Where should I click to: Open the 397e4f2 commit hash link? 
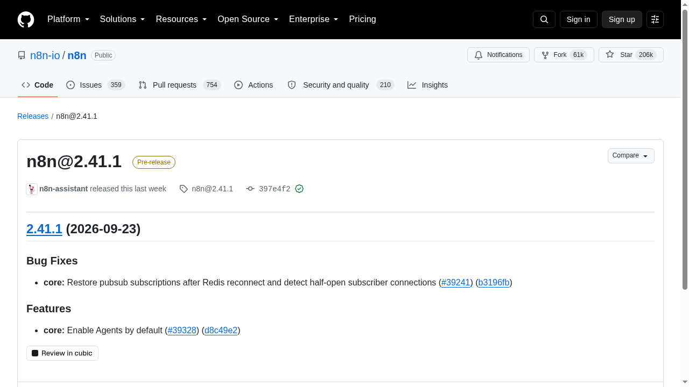275,189
